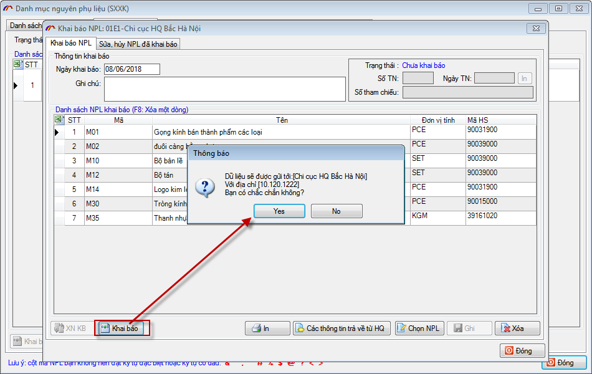Select the Khai báo NPL tab
Screen dimensions: 592x374
71,44
